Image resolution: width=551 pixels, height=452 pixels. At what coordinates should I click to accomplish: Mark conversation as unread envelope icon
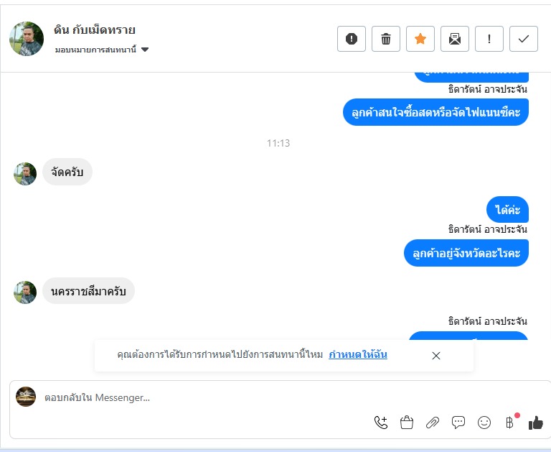pyautogui.click(x=455, y=39)
